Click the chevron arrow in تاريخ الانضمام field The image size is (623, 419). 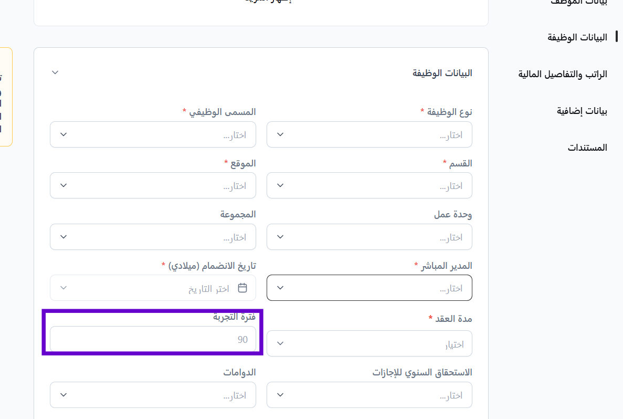coord(64,288)
